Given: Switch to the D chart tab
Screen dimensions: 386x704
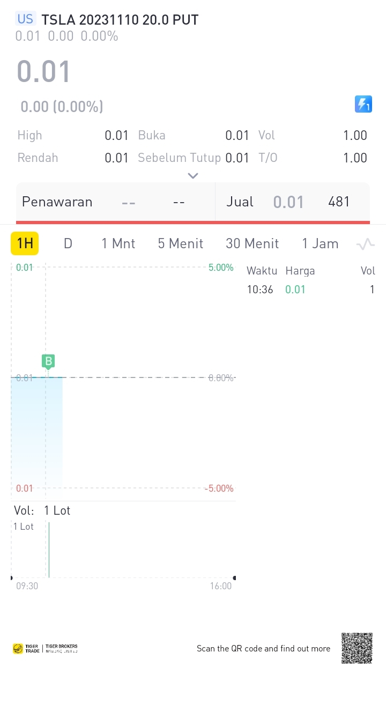Looking at the screenshot, I should point(68,243).
